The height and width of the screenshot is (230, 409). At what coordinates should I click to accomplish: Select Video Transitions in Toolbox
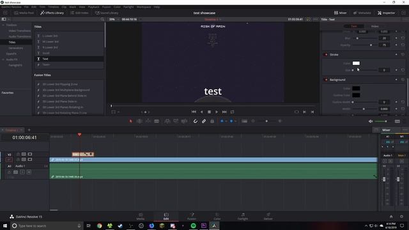pyautogui.click(x=20, y=31)
